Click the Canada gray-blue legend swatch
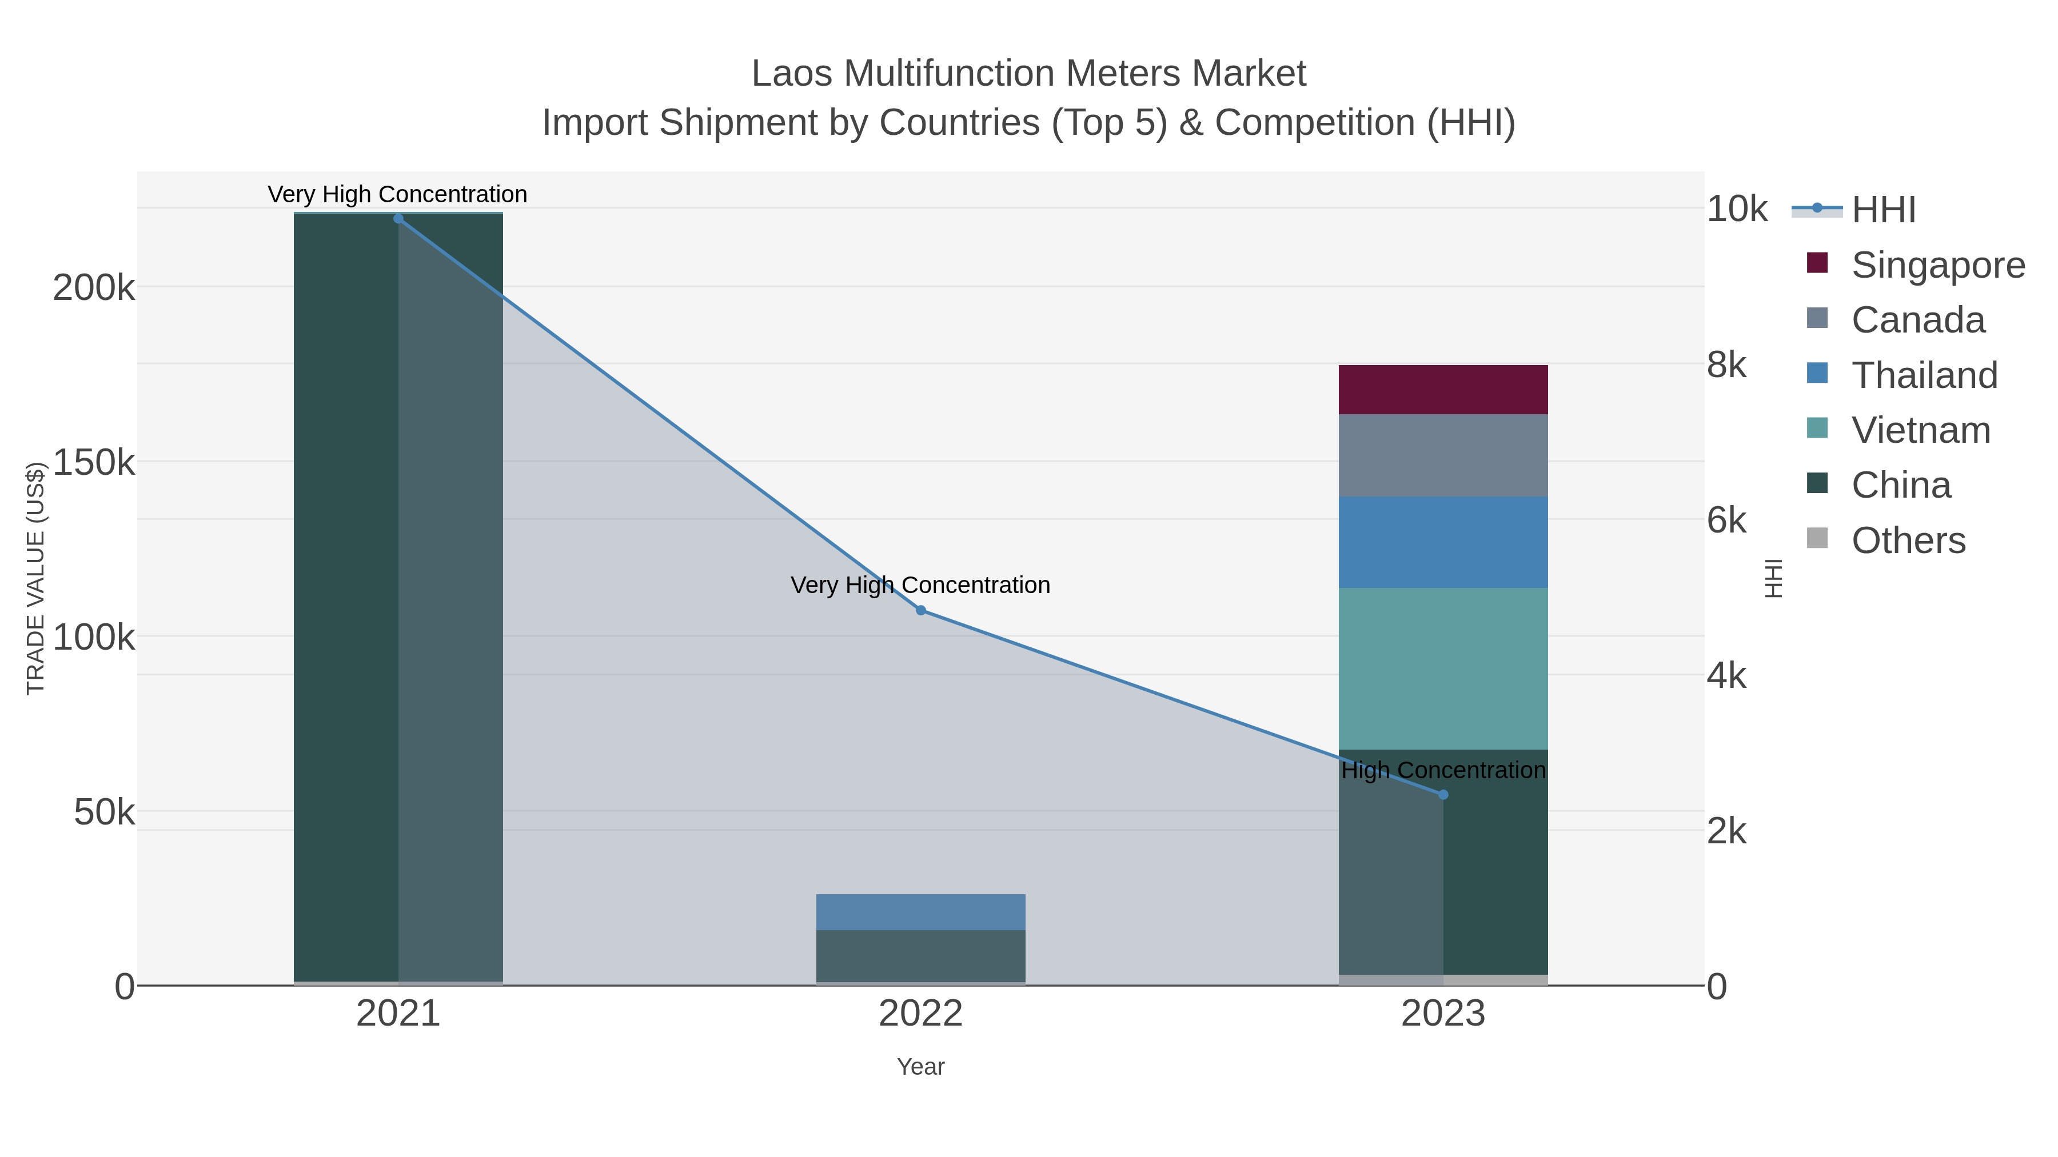Image resolution: width=2058 pixels, height=1157 pixels. (1817, 318)
